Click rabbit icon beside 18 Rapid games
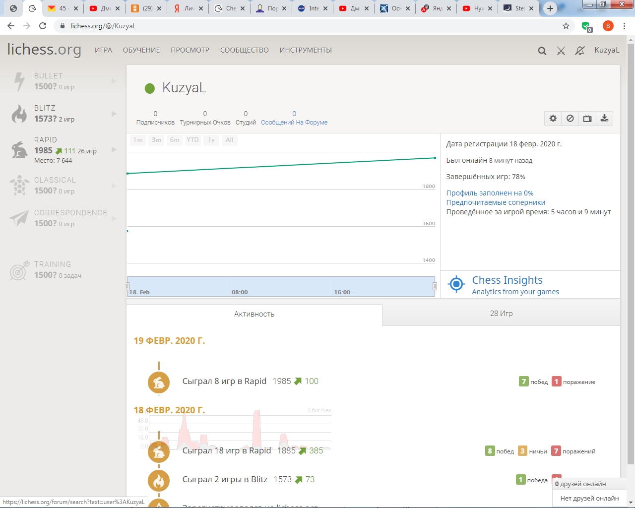 click(x=159, y=452)
